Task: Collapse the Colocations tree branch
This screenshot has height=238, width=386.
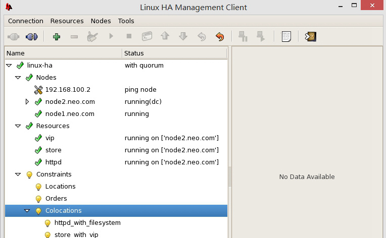Action: click(x=27, y=211)
